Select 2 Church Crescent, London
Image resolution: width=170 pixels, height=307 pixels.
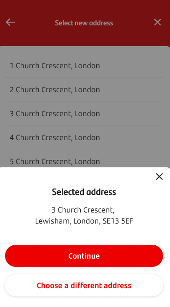click(x=84, y=89)
